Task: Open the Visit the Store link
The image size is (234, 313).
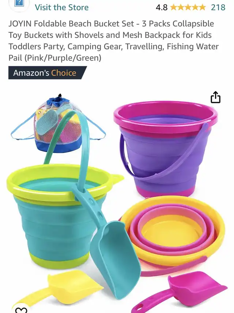Action: pos(61,7)
